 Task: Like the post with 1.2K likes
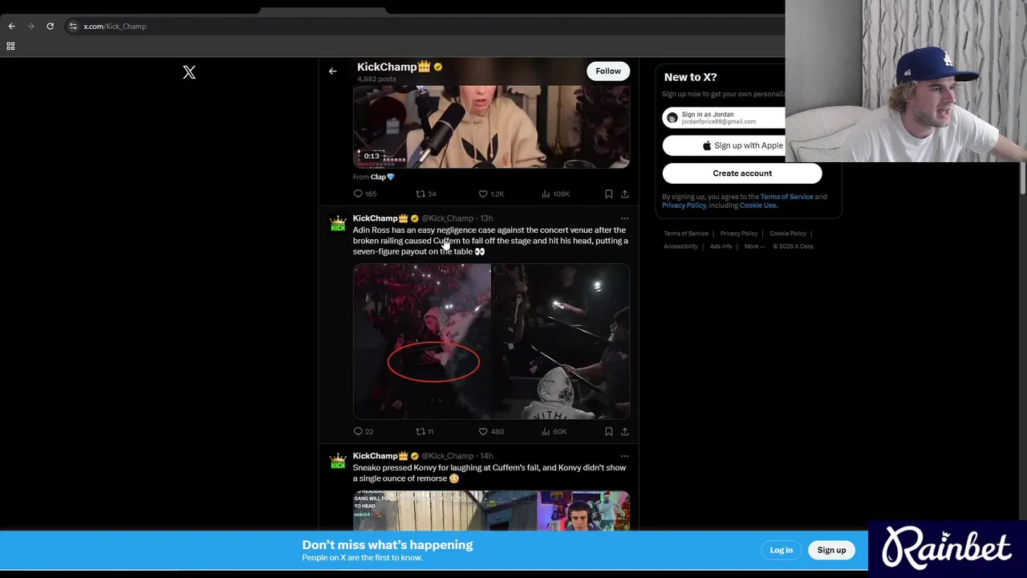491,193
